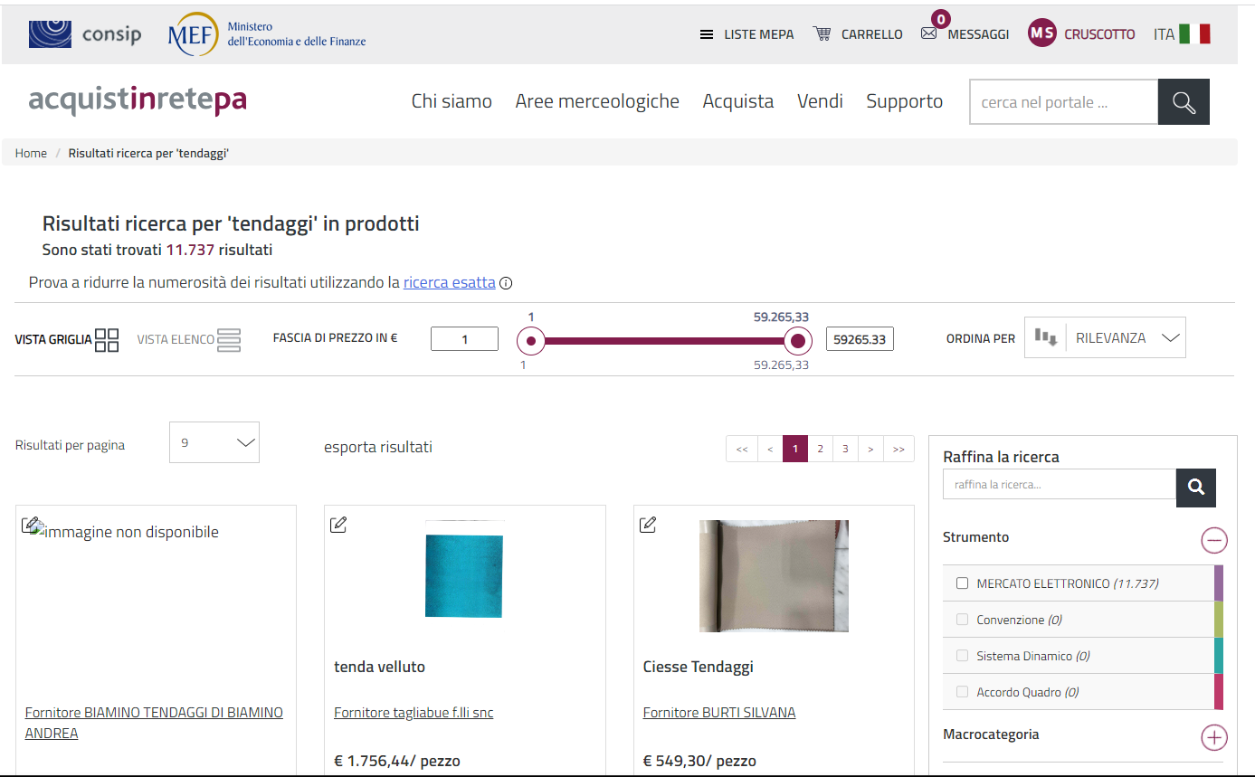Click the info icon next to ricerca esatta
The image size is (1255, 777).
click(506, 283)
